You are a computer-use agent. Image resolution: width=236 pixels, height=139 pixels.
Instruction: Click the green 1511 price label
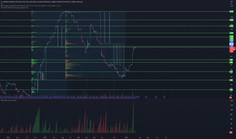tap(231, 26)
